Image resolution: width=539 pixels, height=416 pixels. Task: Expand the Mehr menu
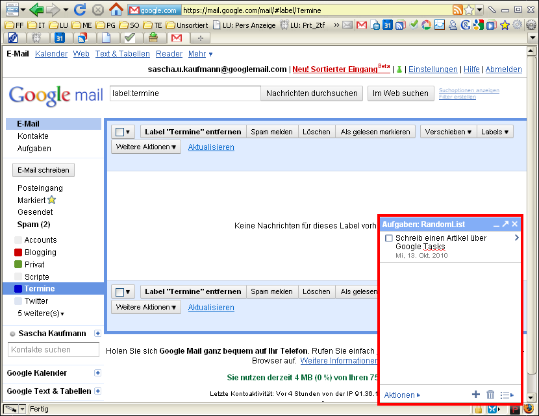point(201,54)
